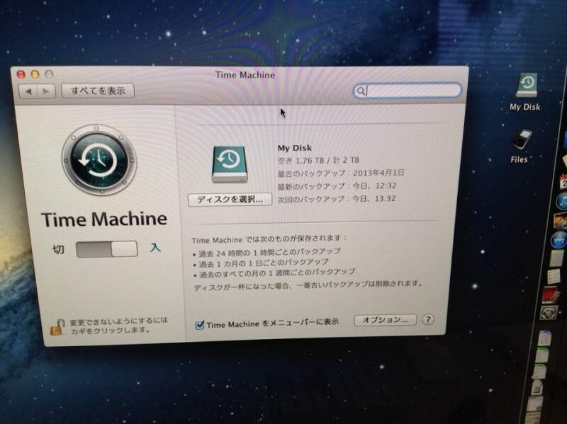Open the My Disk desktop icon

[x=526, y=87]
